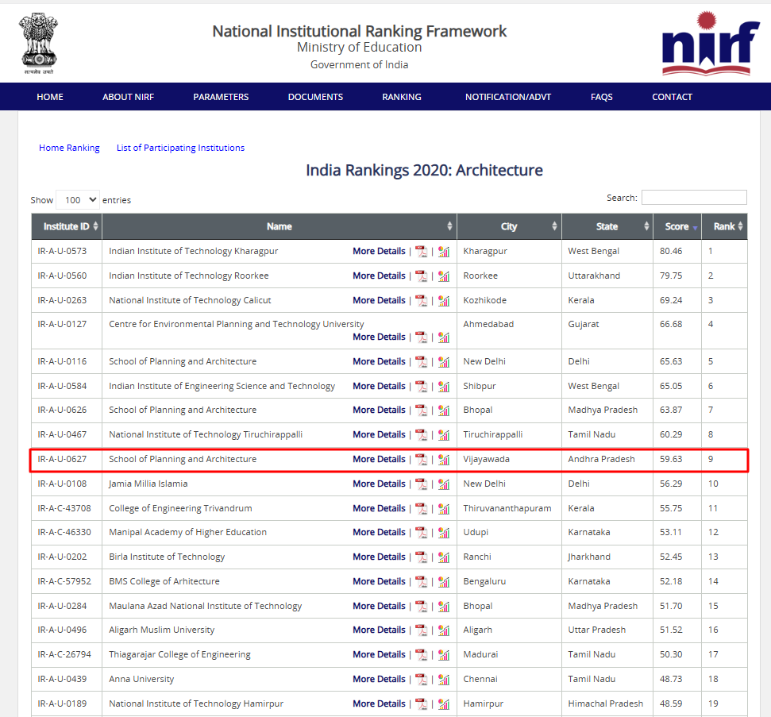Sort table by Score column
771x717 pixels.
(677, 226)
